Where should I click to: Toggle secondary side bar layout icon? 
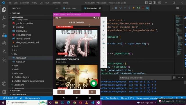point(154,3)
